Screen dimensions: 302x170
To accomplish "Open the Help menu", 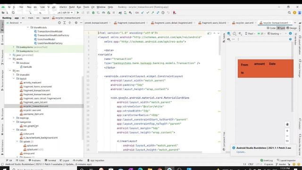I will point(110,7).
